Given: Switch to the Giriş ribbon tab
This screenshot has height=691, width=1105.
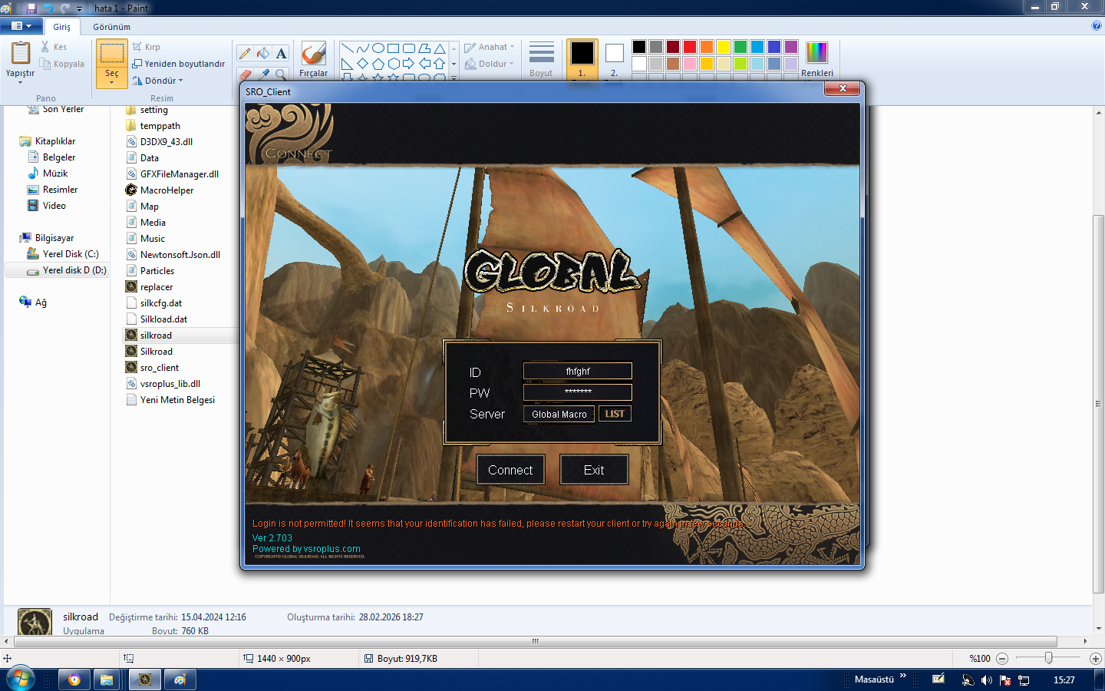Looking at the screenshot, I should 62,27.
